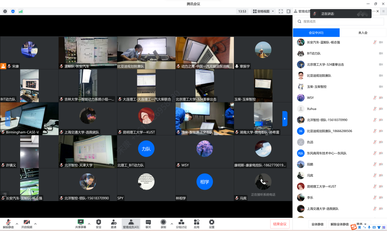Expand audio options arrow beside 解除静音

17,223
